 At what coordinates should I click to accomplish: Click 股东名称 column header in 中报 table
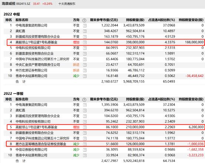pos(22,20)
